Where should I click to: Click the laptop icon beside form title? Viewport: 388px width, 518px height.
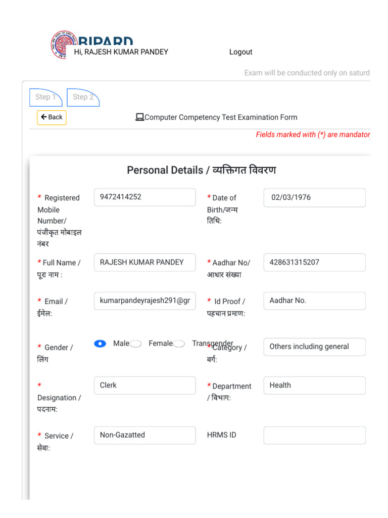coord(139,117)
